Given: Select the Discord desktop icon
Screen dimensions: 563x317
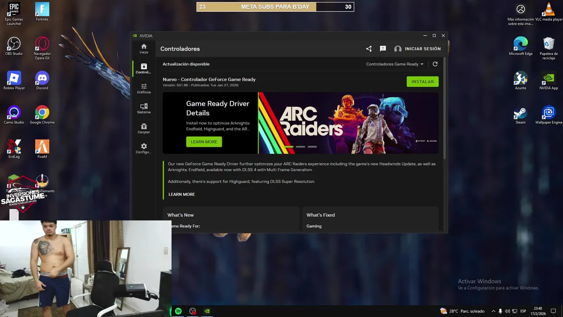Looking at the screenshot, I should [x=42, y=80].
